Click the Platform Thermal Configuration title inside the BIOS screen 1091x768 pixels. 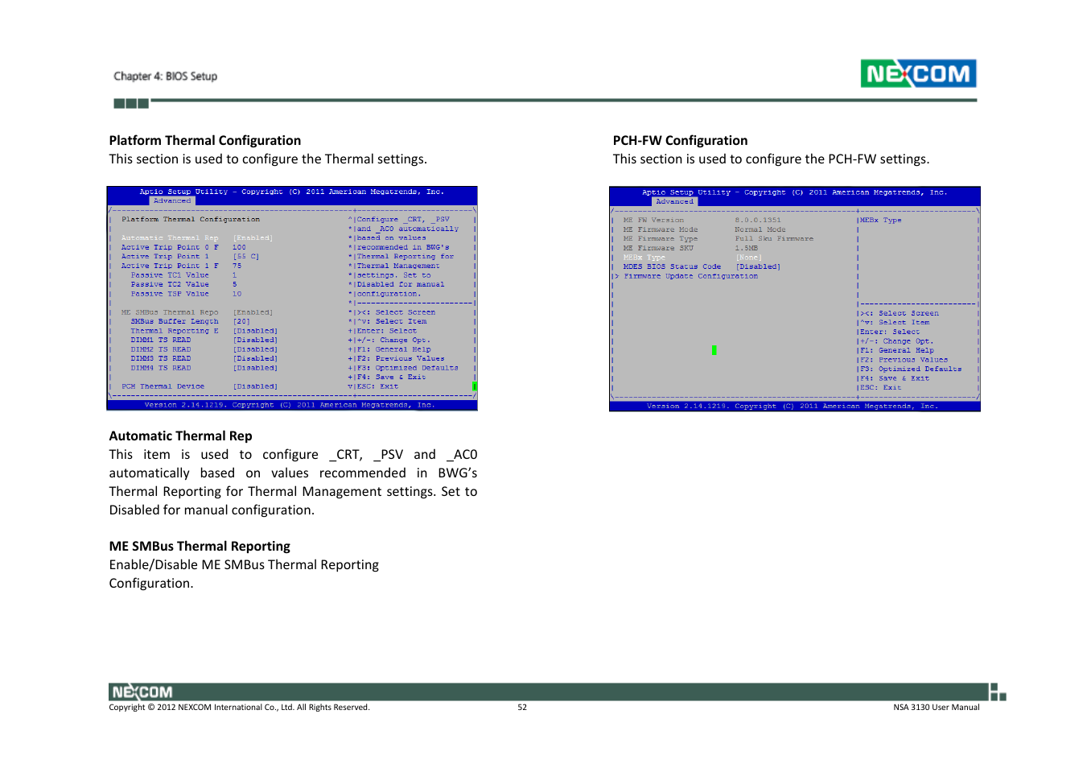pos(191,219)
